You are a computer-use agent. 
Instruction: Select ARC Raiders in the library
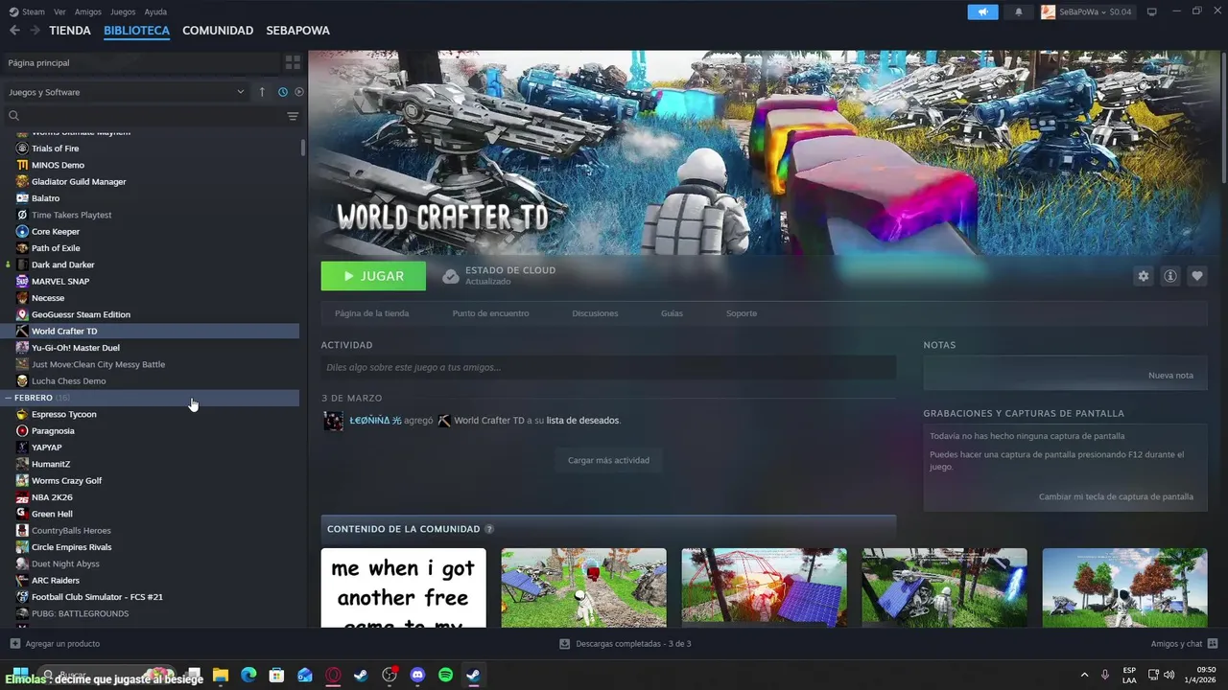pyautogui.click(x=56, y=581)
